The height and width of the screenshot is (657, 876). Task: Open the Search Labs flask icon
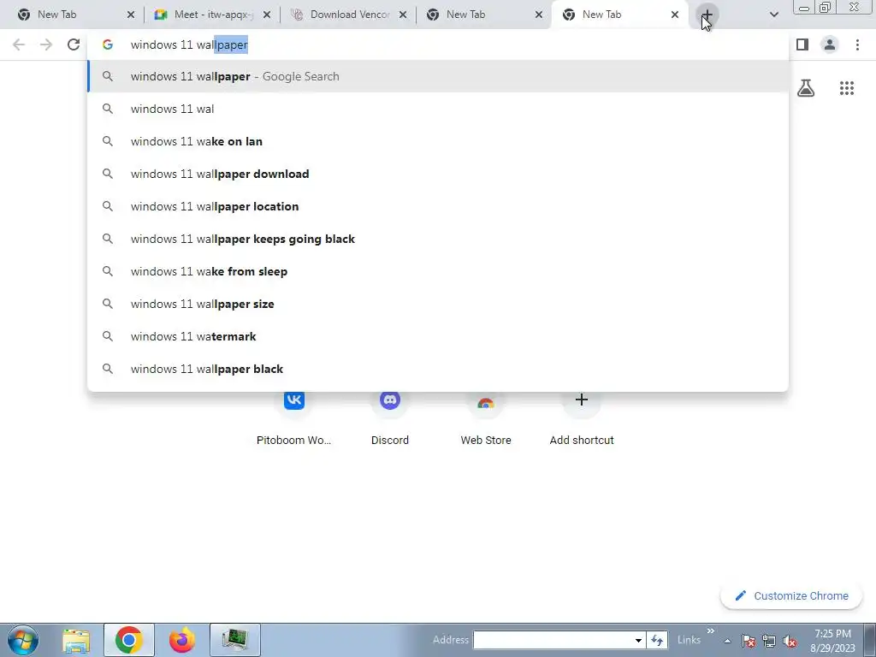806,88
